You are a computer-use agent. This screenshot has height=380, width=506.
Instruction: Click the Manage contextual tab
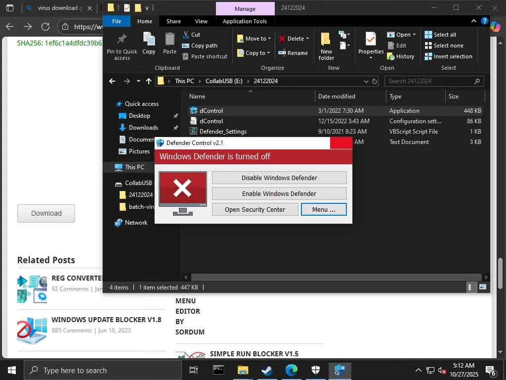click(x=245, y=9)
